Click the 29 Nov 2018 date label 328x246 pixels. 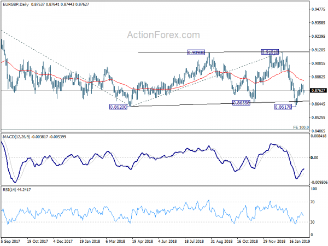coord(274,241)
